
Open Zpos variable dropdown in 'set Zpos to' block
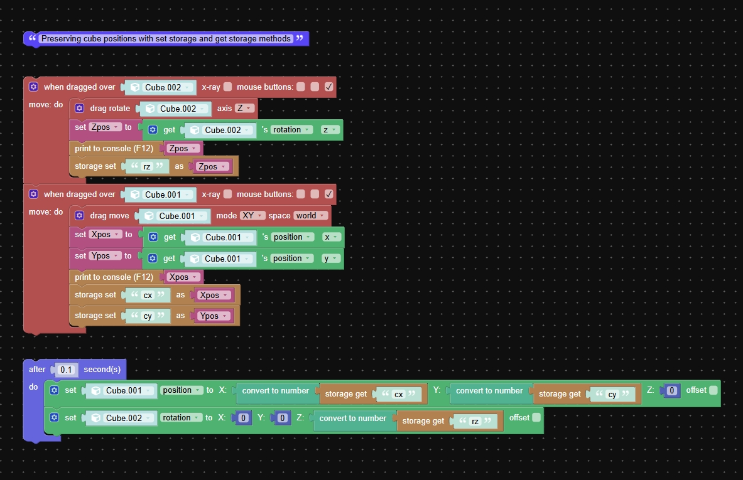[105, 127]
